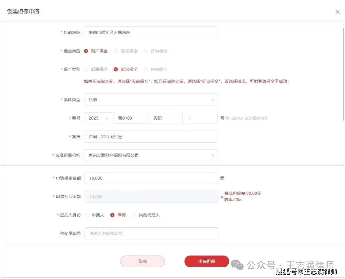Close the 创建担保申请 dialog
Viewport: 345px width, 279px height.
pos(337,12)
